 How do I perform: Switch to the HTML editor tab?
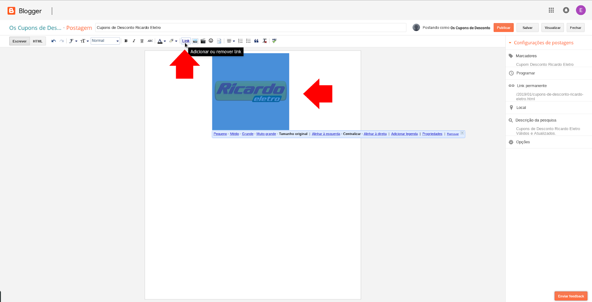38,41
